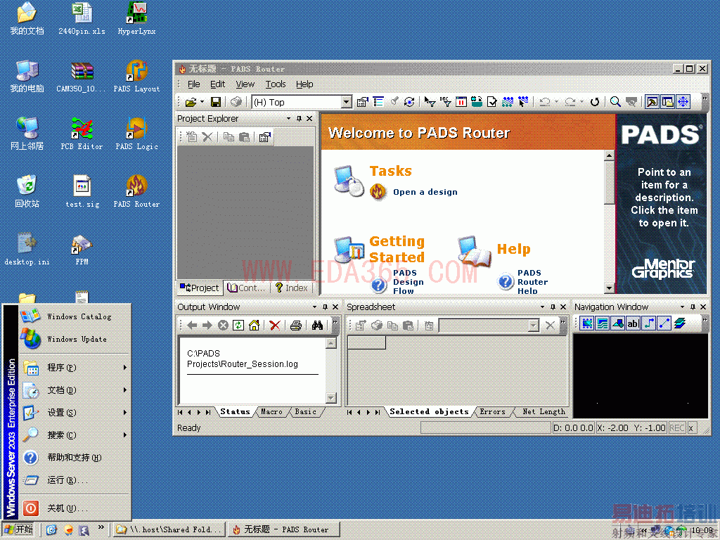Click the Save floppy disk icon
Image resolution: width=720 pixels, height=540 pixels.
(216, 102)
